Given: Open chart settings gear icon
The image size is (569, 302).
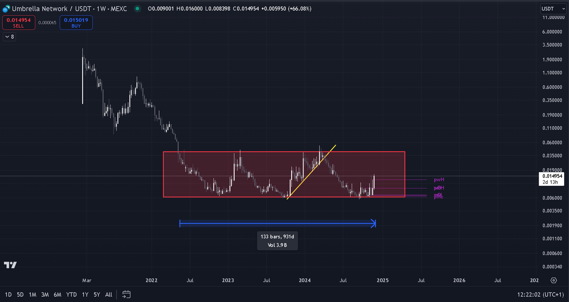Looking at the screenshot, I should tap(553, 280).
